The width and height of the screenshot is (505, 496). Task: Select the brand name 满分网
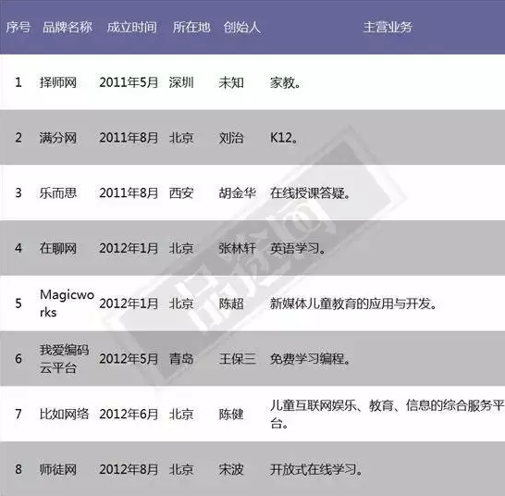pyautogui.click(x=58, y=138)
